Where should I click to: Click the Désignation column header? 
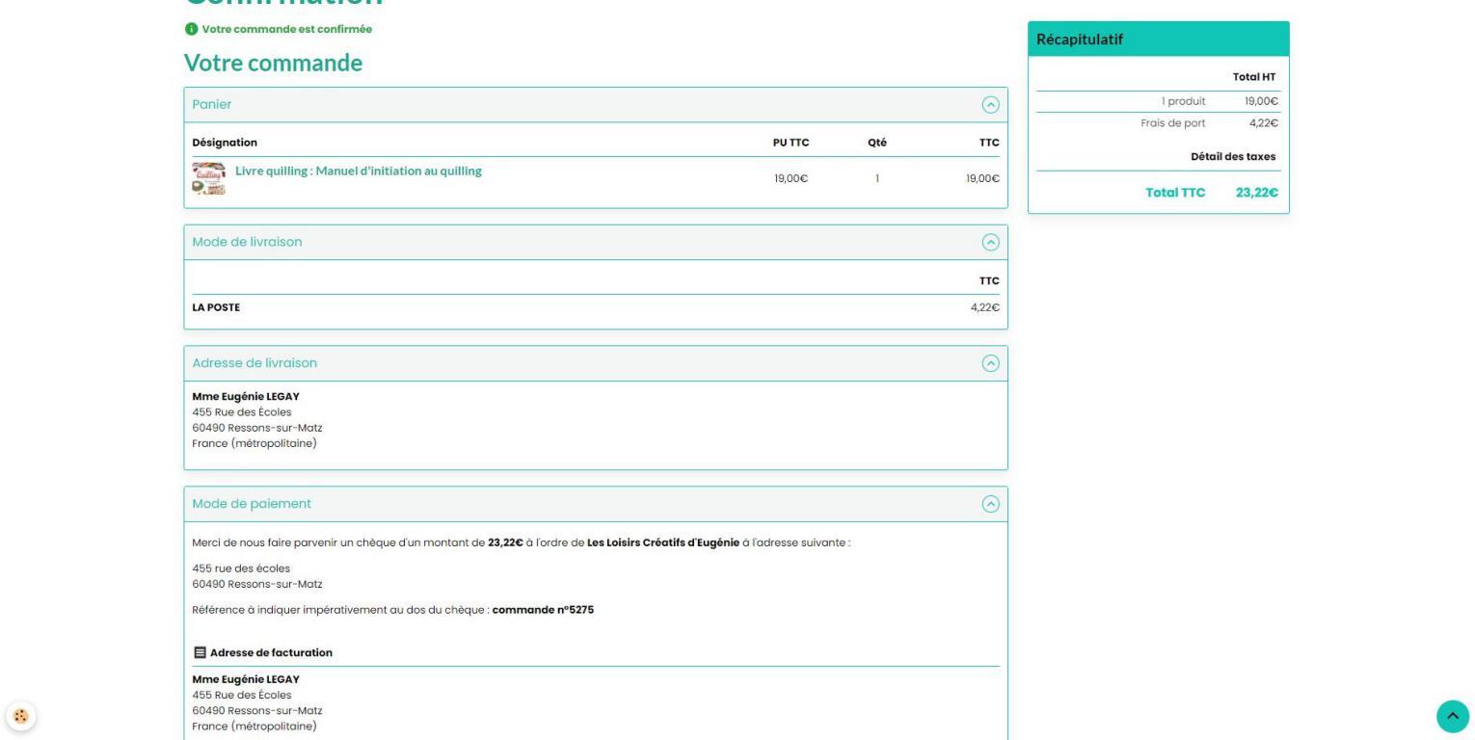pyautogui.click(x=225, y=143)
